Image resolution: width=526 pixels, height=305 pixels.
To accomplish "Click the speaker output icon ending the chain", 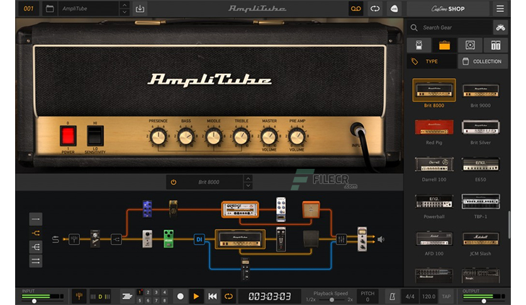I will pyautogui.click(x=381, y=239).
